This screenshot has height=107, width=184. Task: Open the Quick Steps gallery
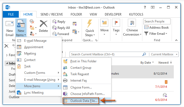click(x=90, y=28)
